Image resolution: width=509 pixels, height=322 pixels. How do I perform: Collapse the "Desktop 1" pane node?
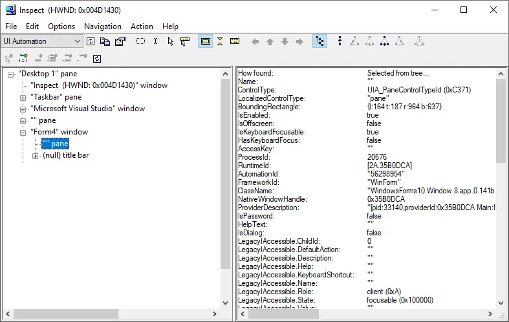11,74
